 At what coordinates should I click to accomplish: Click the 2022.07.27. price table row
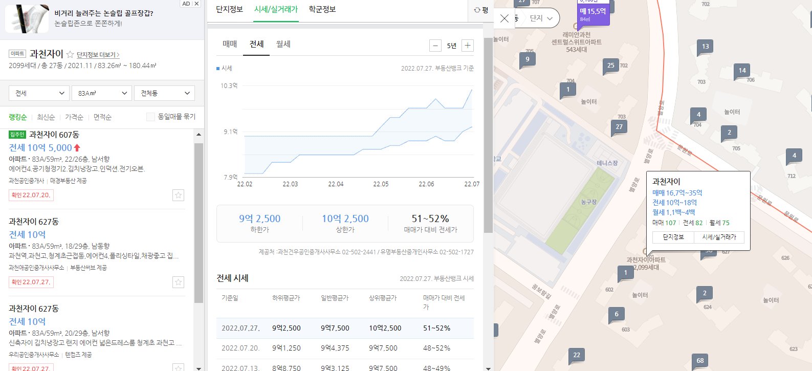(345, 328)
